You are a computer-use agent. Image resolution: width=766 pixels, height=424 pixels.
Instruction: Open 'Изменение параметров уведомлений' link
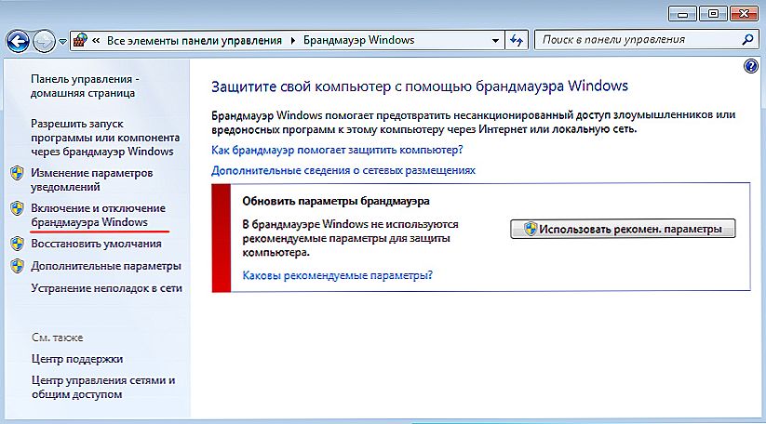(92, 179)
